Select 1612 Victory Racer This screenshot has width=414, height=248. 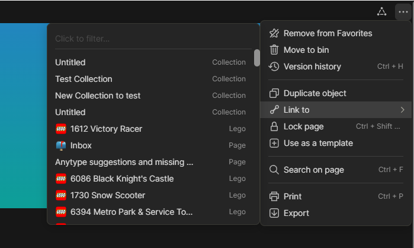150,129
